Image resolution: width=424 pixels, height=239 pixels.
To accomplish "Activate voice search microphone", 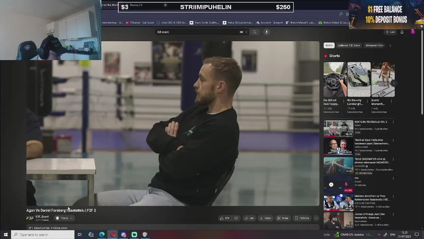I will click(266, 32).
